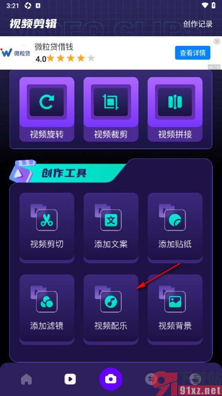Tap the Wi-Fi status bar icon

pyautogui.click(x=205, y=5)
